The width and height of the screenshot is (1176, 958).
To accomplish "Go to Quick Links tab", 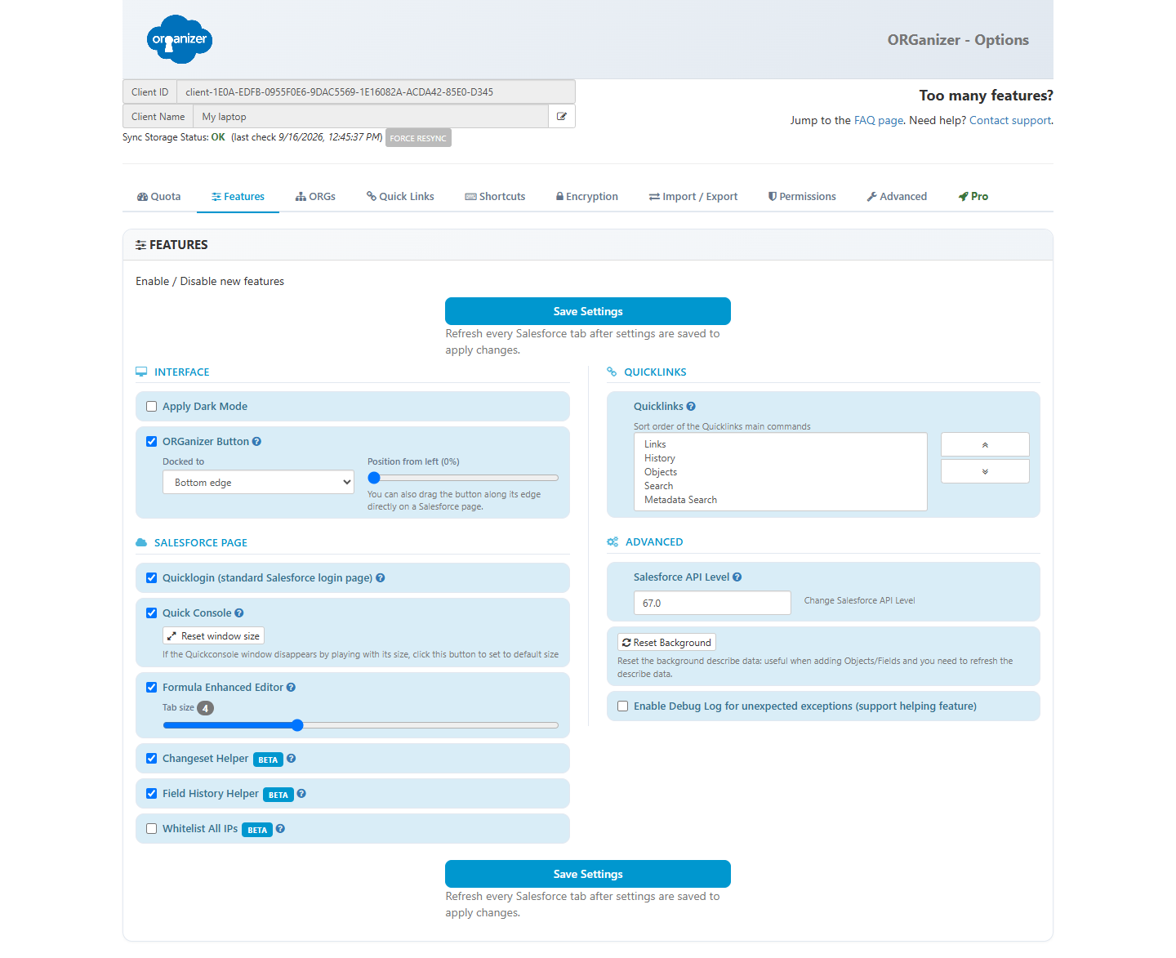I will 400,197.
